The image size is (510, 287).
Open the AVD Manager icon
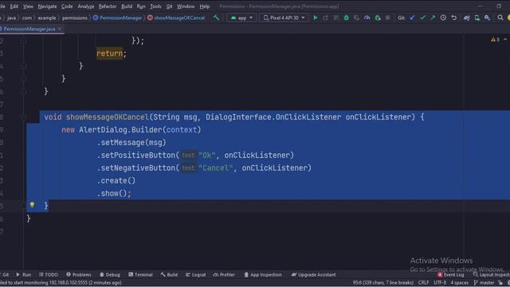click(477, 18)
